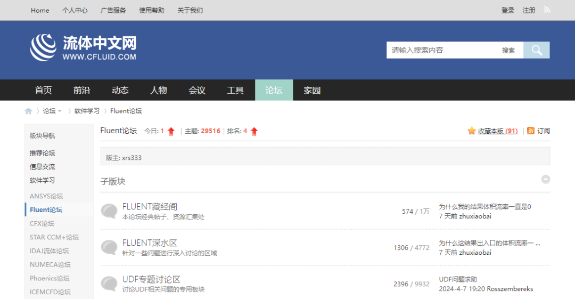Expand the 论坛 breadcrumb dropdown arrow

60,111
